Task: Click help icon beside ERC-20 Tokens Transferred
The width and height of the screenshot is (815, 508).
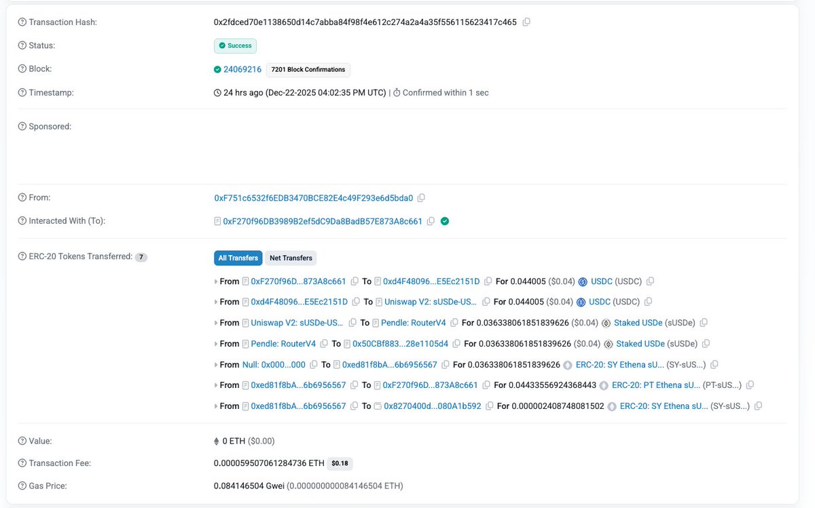Action: [22, 256]
